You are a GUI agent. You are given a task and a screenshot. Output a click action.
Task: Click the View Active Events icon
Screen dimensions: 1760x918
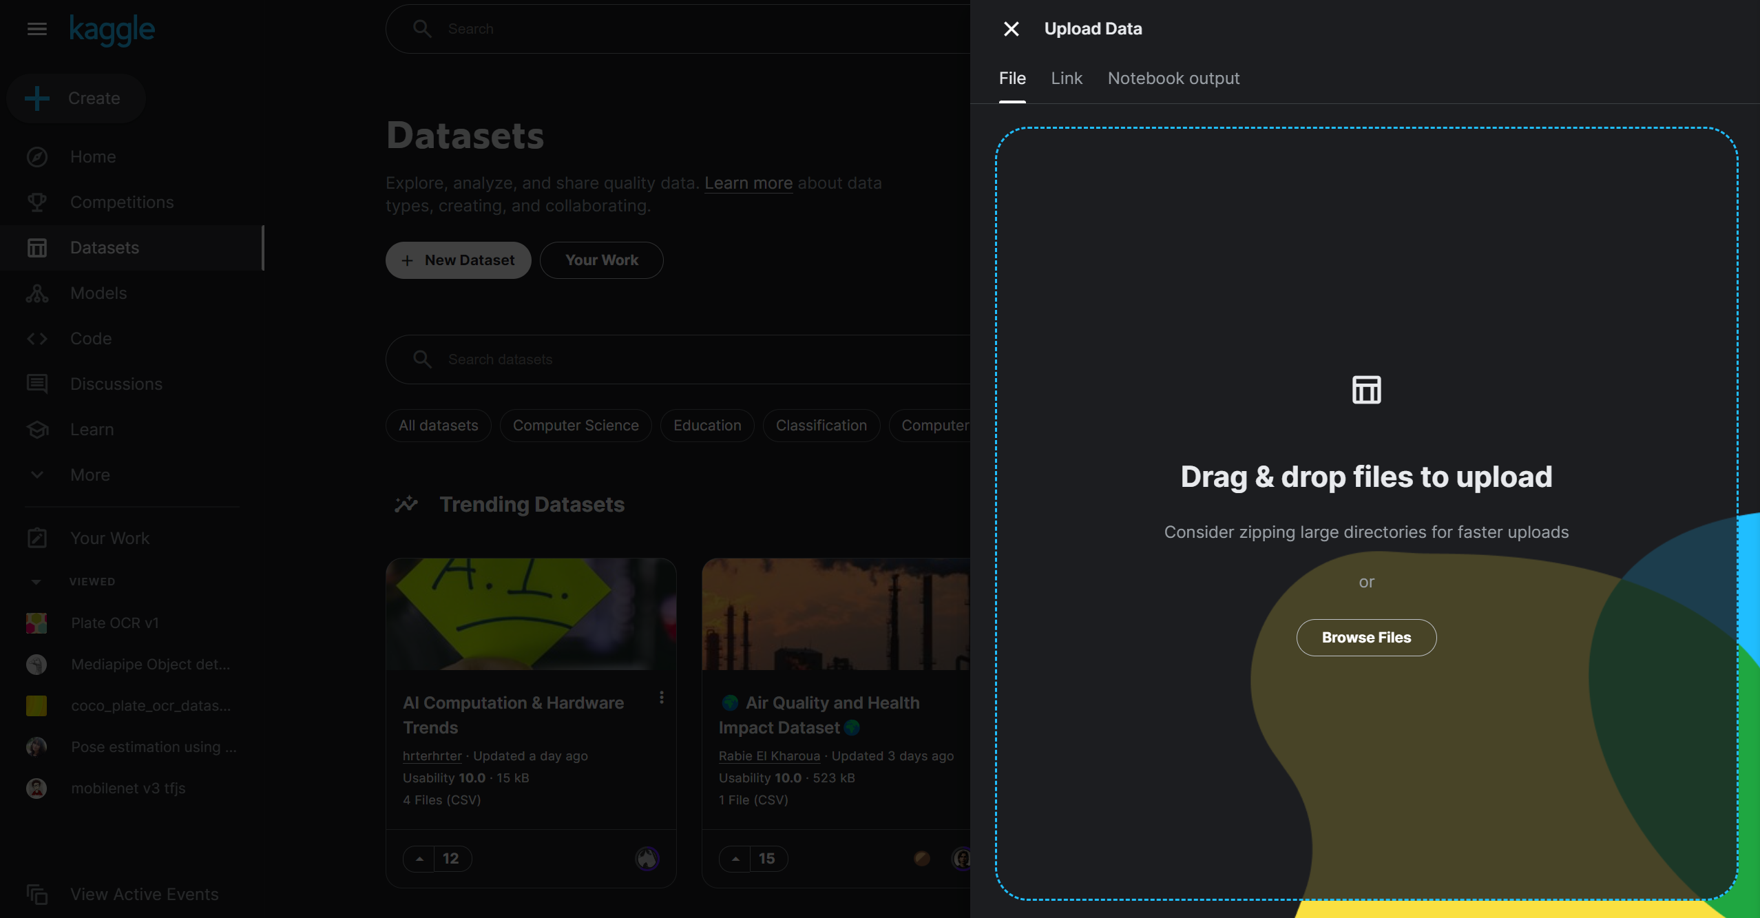[x=37, y=894]
